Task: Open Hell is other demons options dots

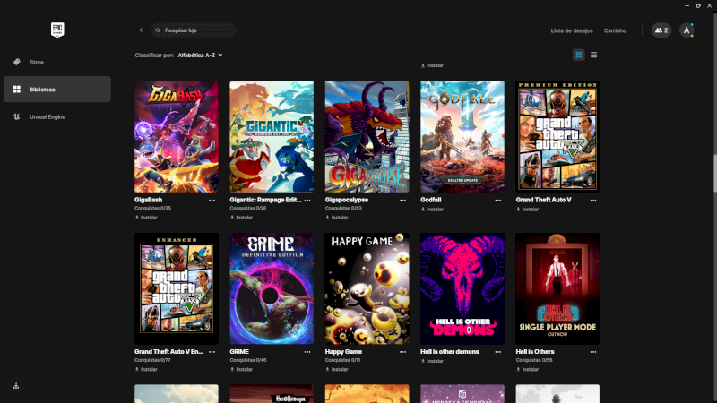Action: (498, 352)
